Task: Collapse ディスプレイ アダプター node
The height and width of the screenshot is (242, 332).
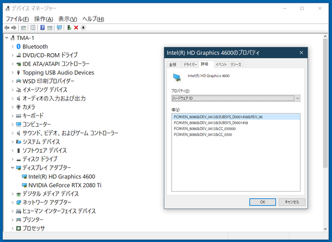Action: click(x=13, y=168)
